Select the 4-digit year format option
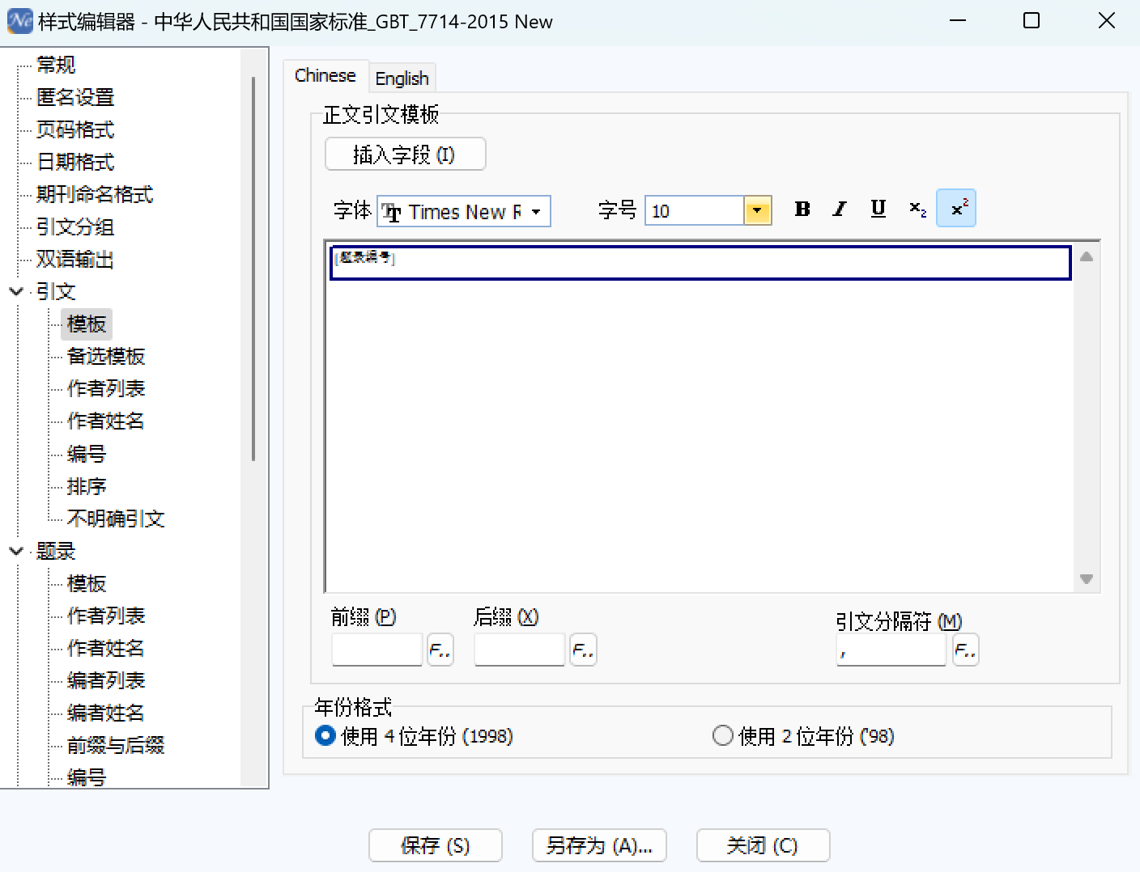The width and height of the screenshot is (1140, 872). 325,735
